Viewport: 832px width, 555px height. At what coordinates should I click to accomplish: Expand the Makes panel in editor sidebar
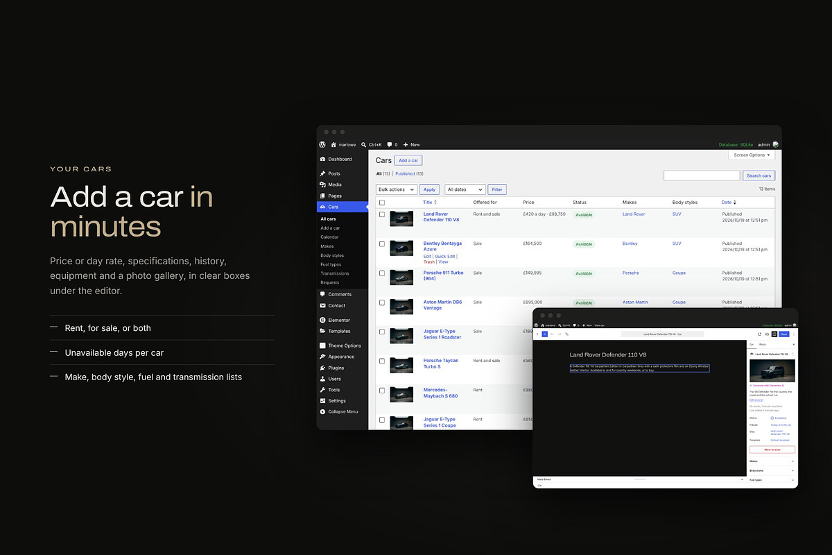click(x=772, y=461)
